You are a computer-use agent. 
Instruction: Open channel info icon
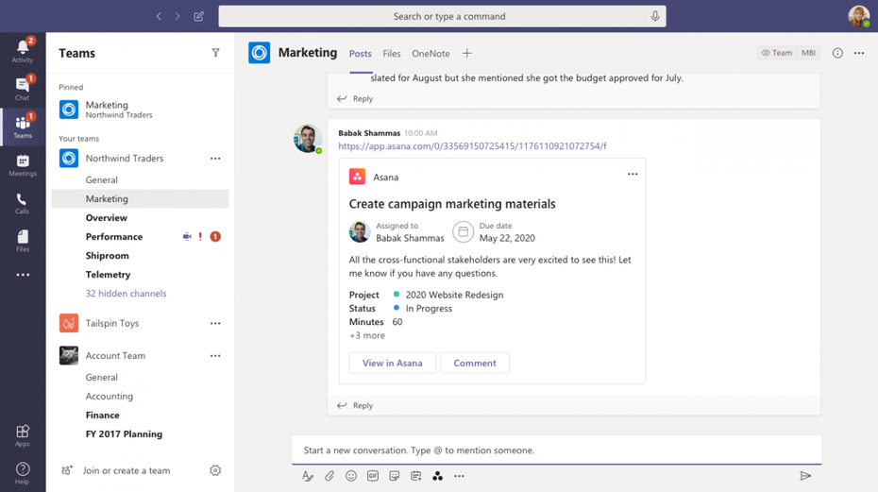click(x=837, y=53)
